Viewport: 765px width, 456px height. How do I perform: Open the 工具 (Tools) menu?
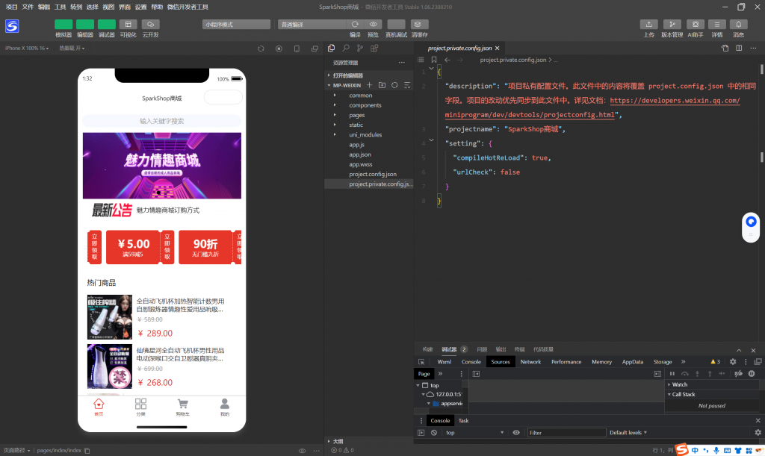click(x=61, y=7)
